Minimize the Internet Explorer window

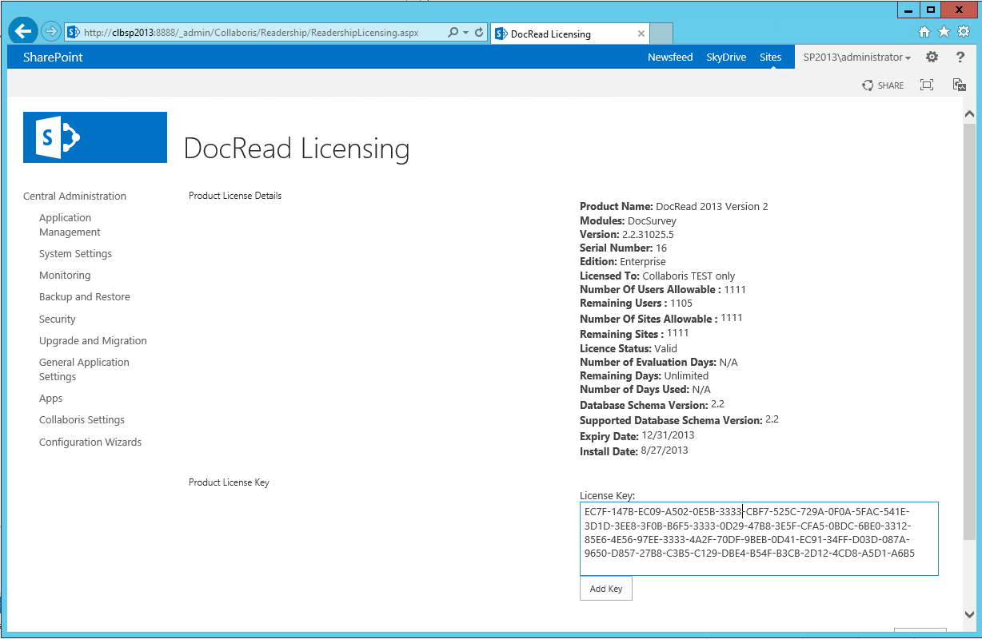point(907,10)
